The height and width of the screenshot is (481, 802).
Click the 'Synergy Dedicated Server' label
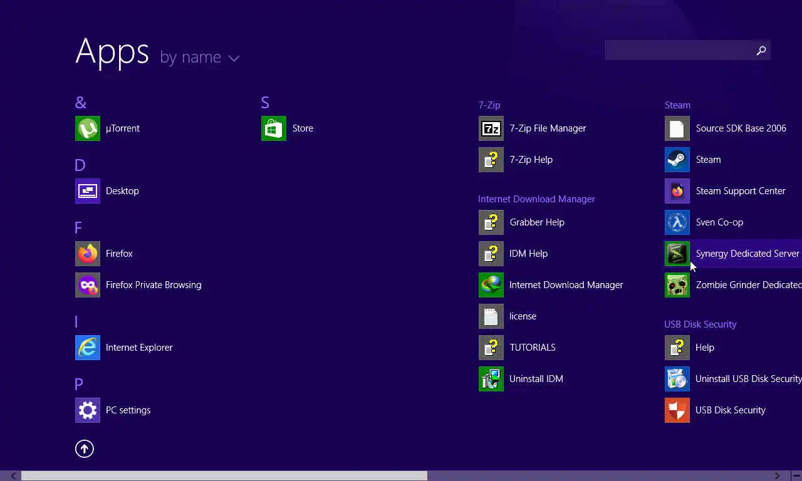[x=747, y=254]
